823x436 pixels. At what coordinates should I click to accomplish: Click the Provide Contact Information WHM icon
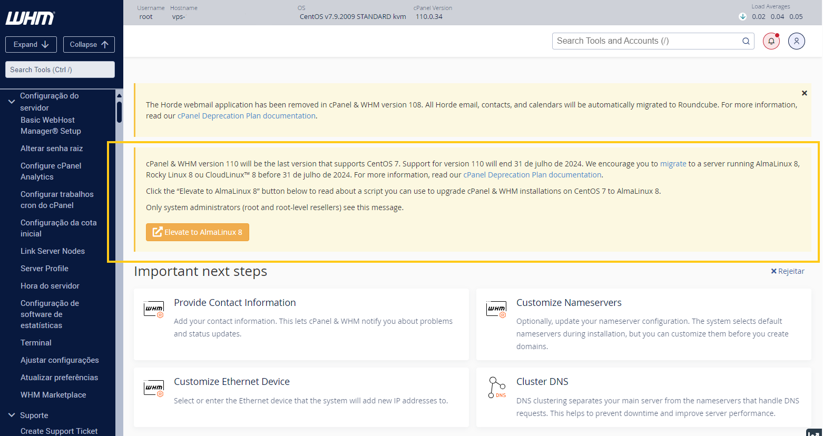(154, 309)
